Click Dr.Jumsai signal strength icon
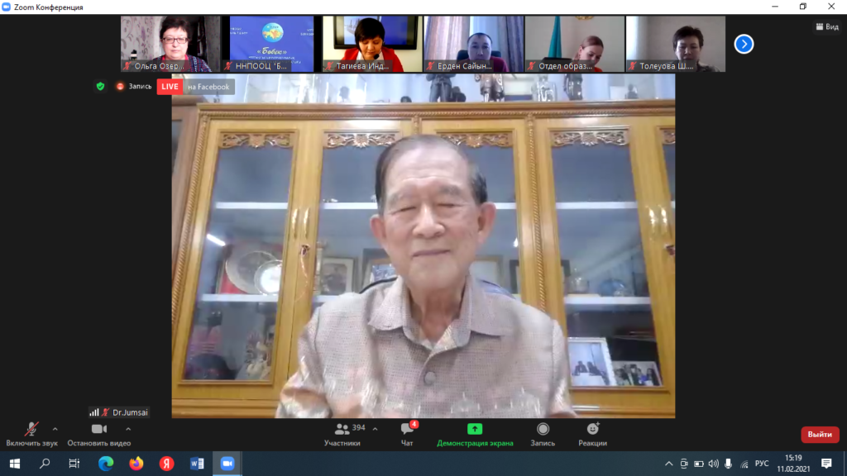 (x=94, y=412)
